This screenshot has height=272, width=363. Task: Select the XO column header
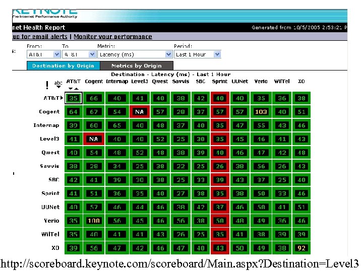pos(301,82)
